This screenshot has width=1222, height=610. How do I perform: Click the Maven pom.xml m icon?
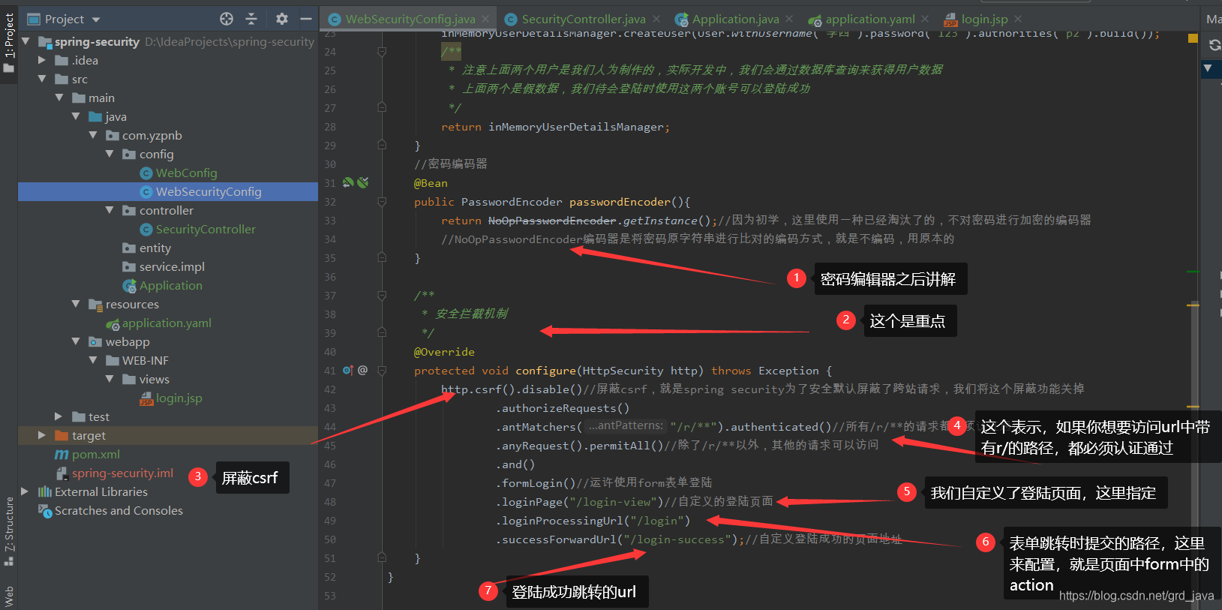pos(62,454)
